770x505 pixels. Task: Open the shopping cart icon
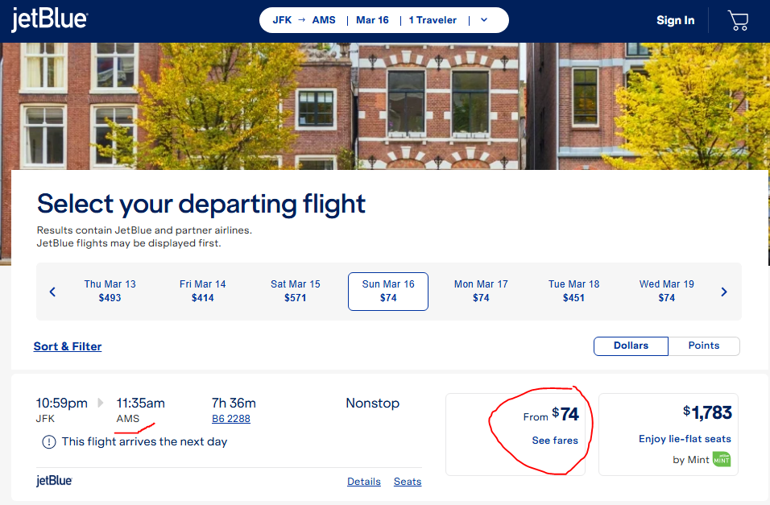pyautogui.click(x=738, y=21)
